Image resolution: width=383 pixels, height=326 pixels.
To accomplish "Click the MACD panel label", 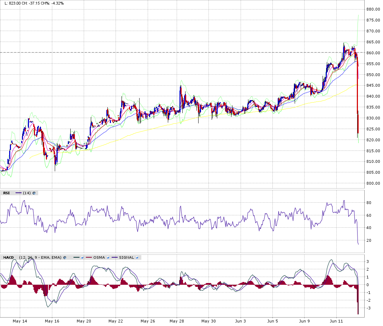I will pos(8,258).
